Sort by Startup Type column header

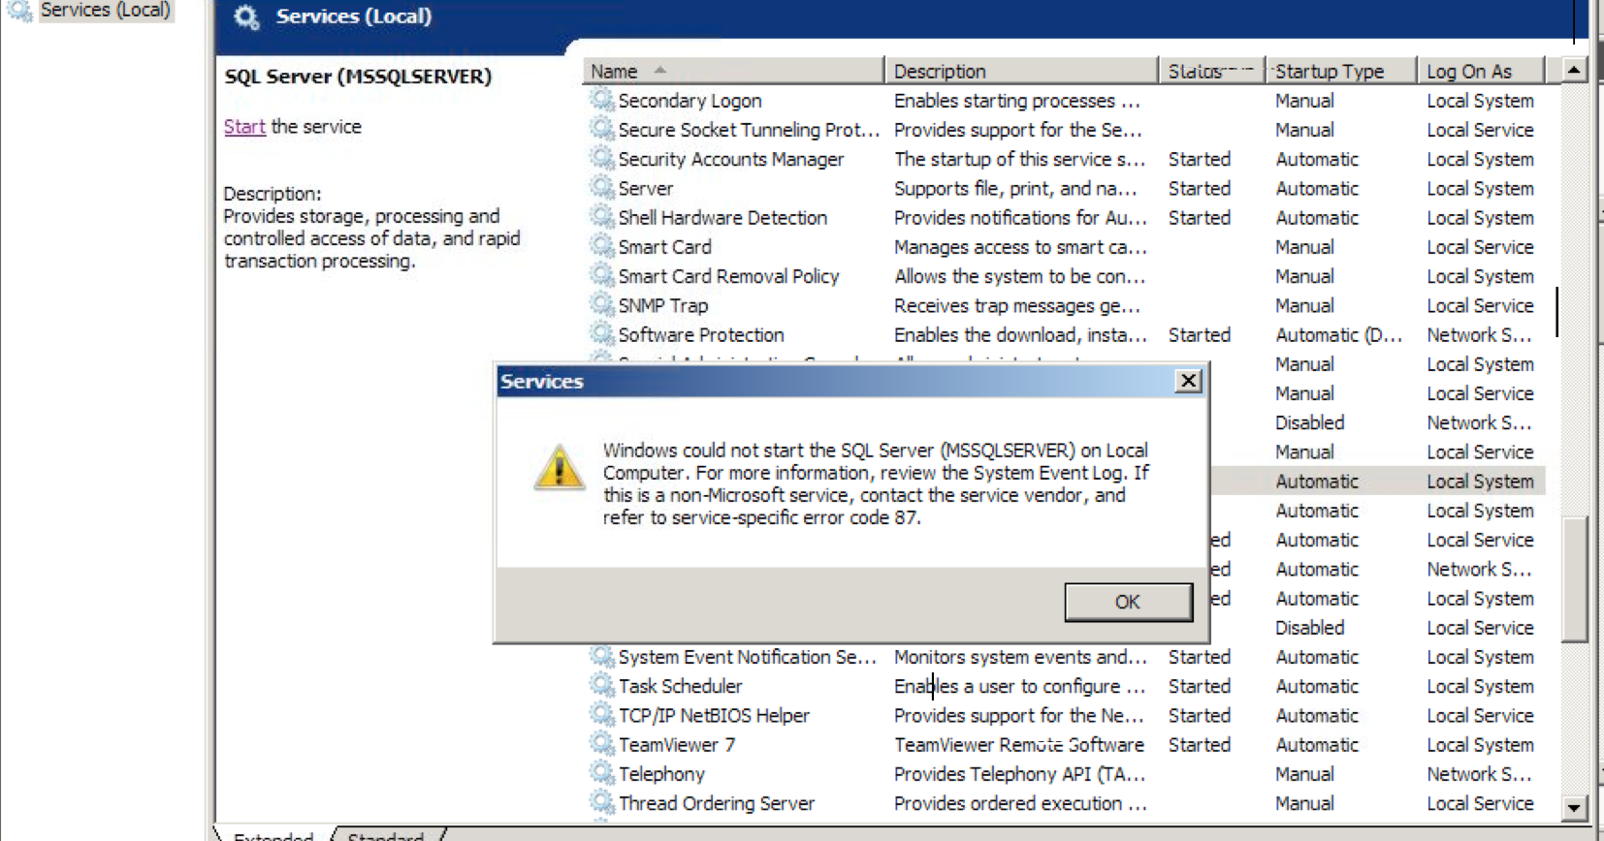pyautogui.click(x=1341, y=71)
